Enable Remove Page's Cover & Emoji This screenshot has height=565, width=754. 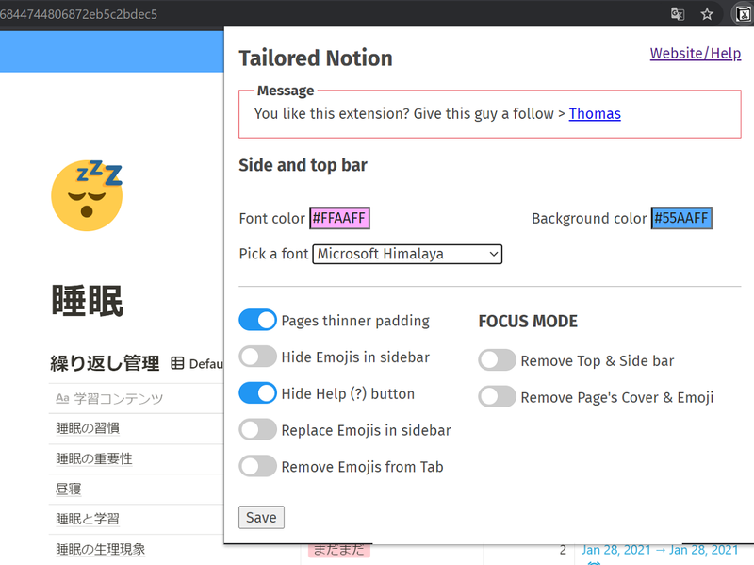(497, 396)
